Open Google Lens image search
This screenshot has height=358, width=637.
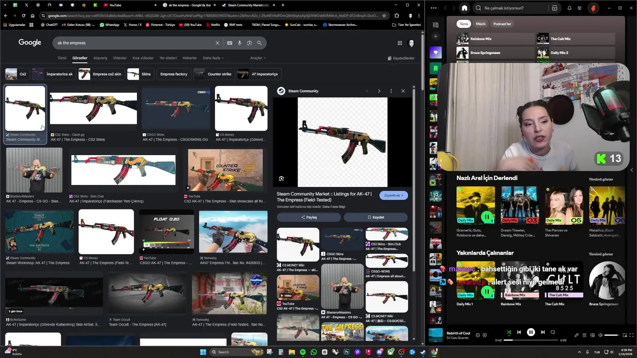(249, 43)
